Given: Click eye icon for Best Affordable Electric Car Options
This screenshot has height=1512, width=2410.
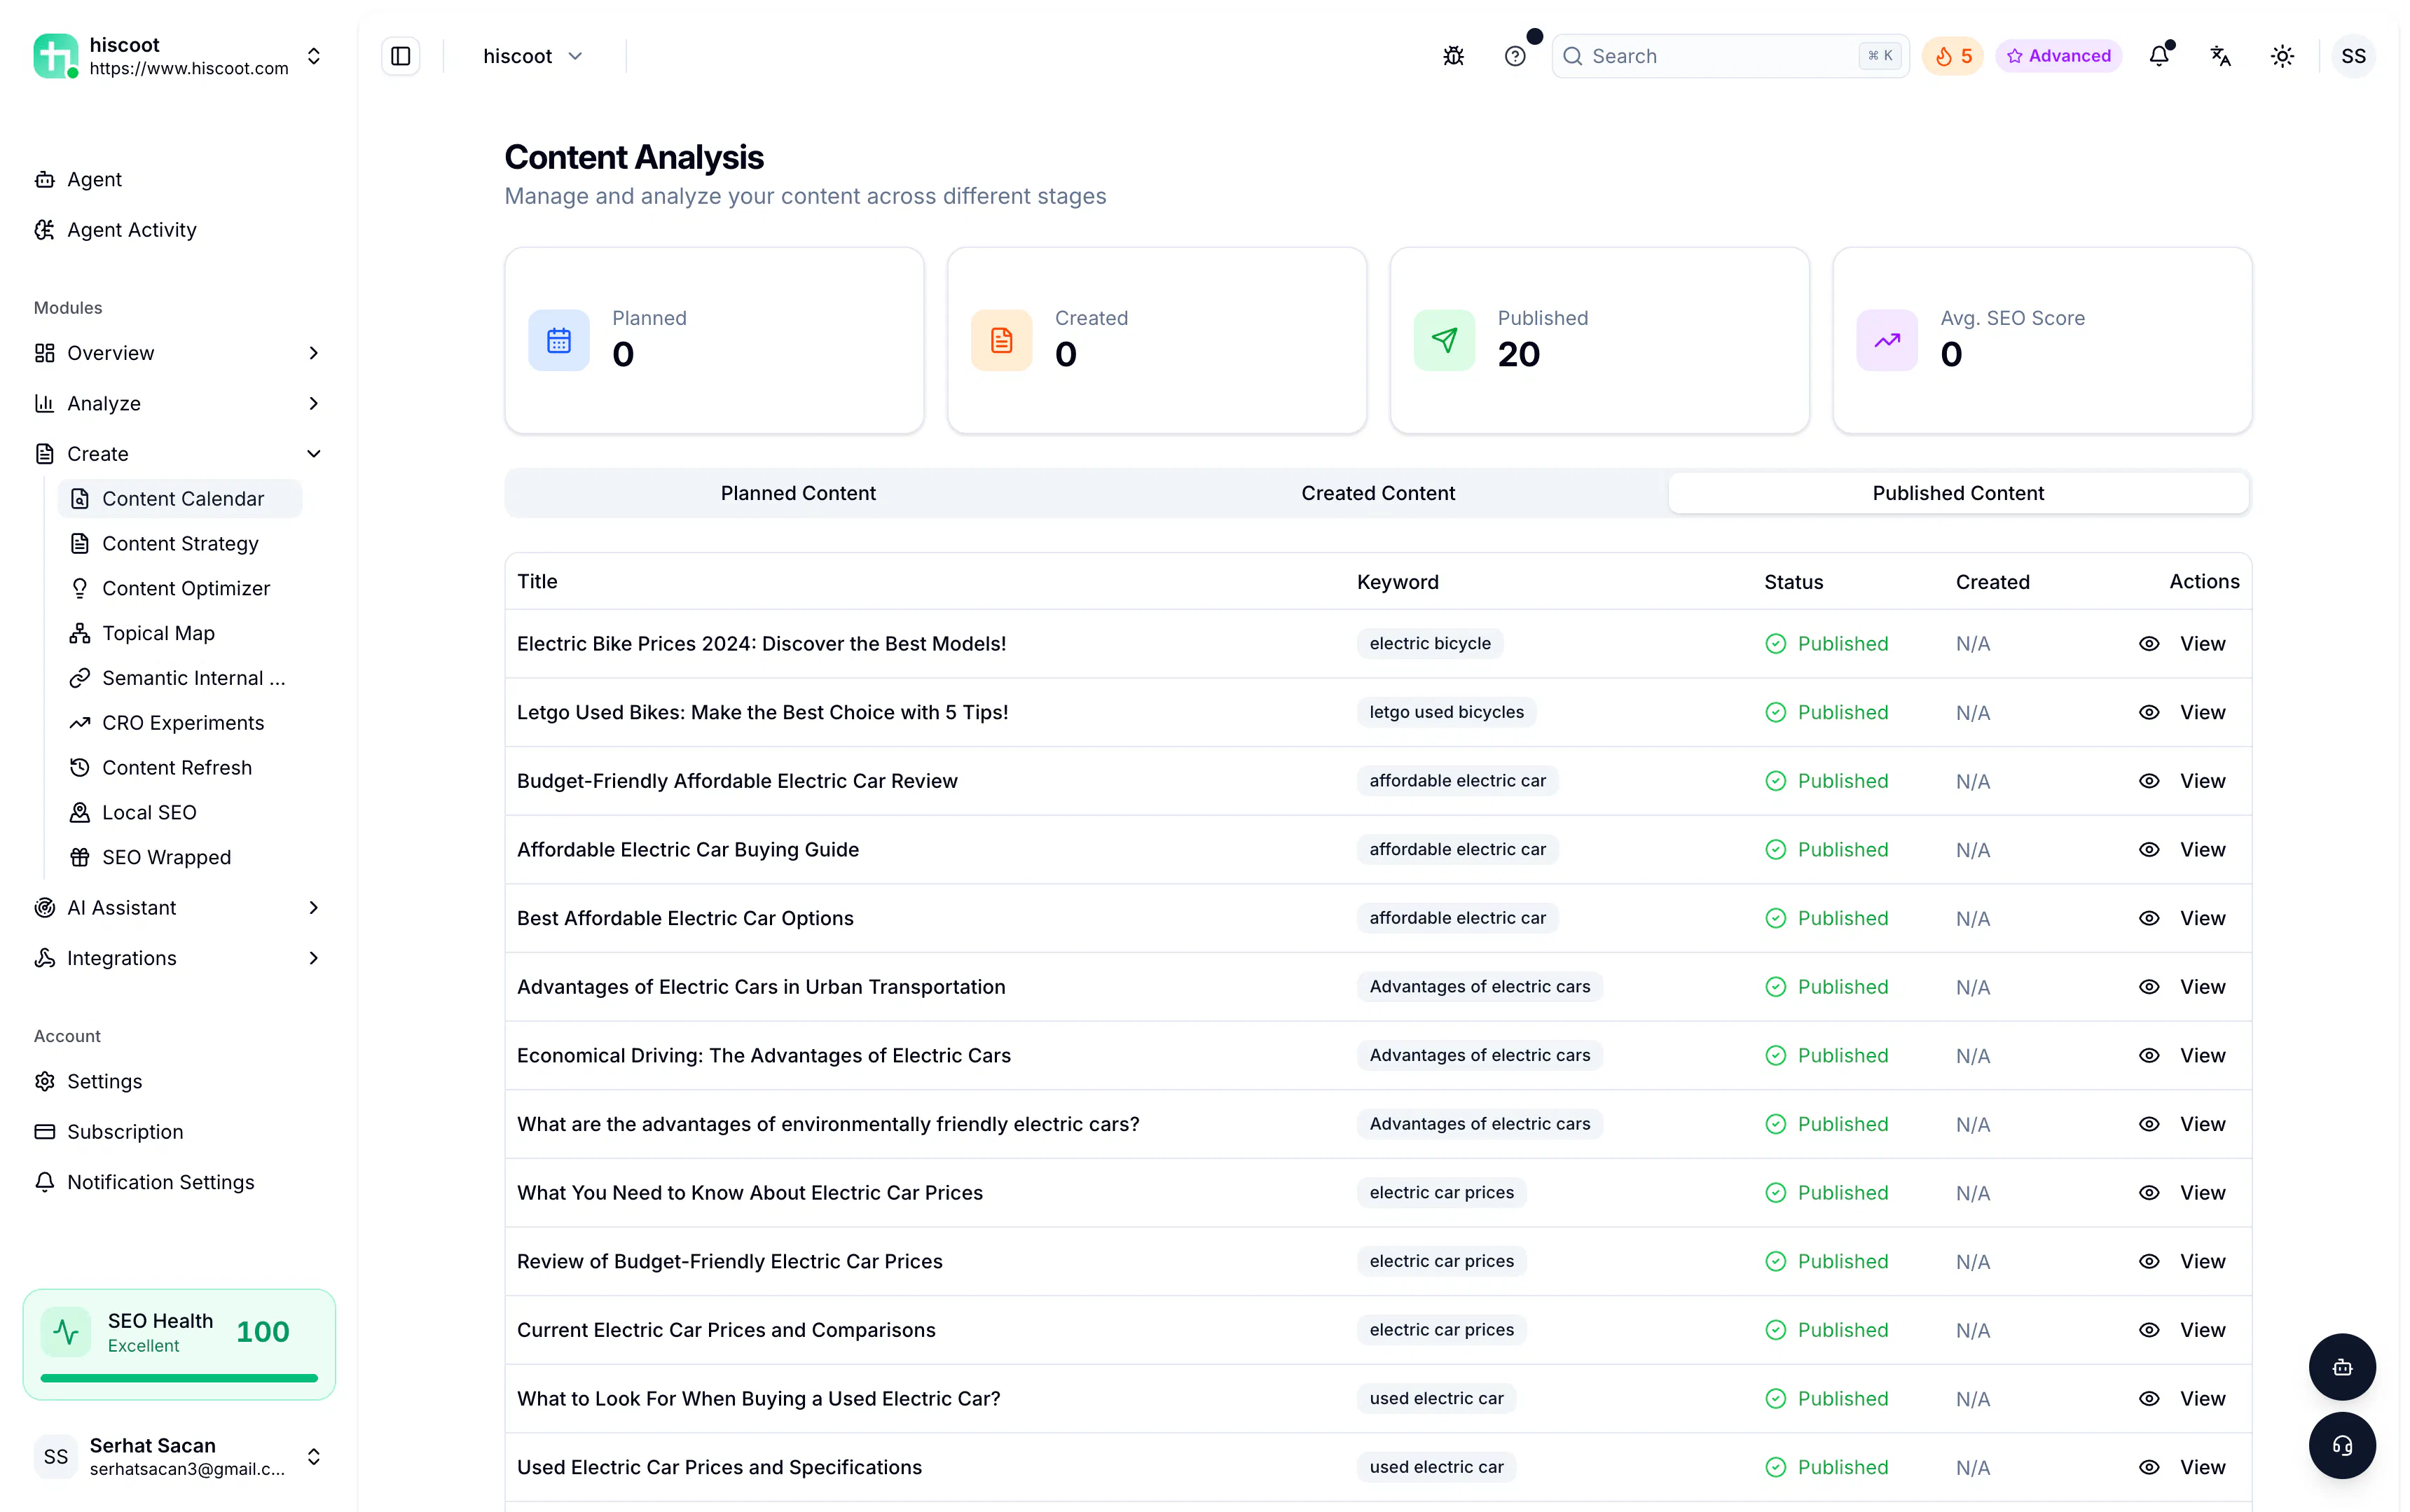Looking at the screenshot, I should pyautogui.click(x=2148, y=918).
